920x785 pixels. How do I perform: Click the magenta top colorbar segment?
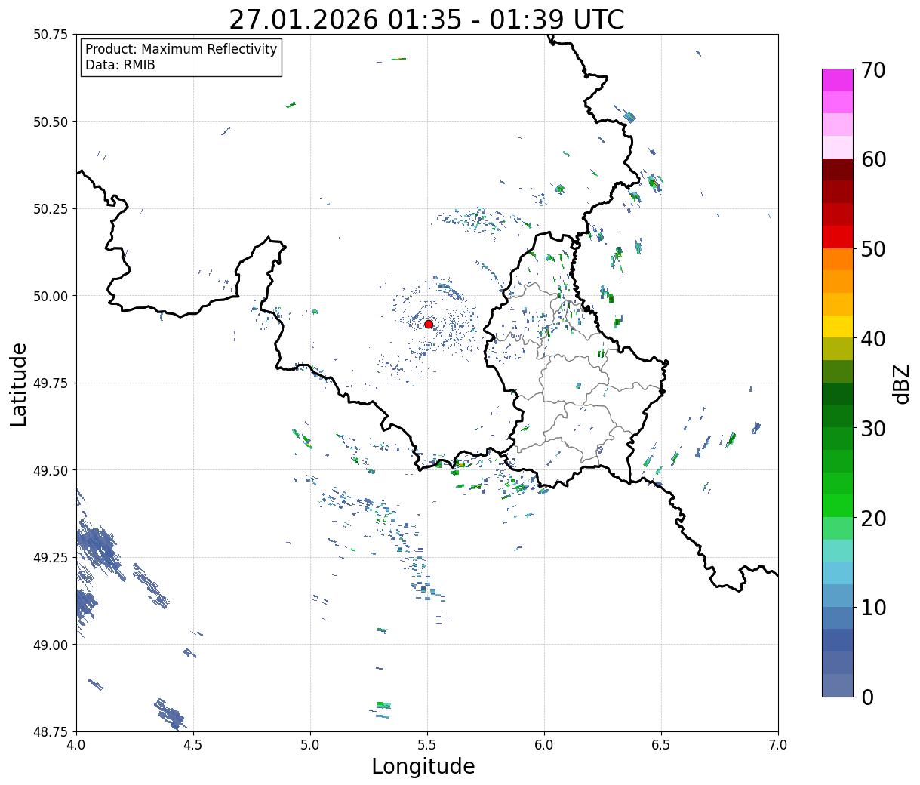(x=838, y=80)
